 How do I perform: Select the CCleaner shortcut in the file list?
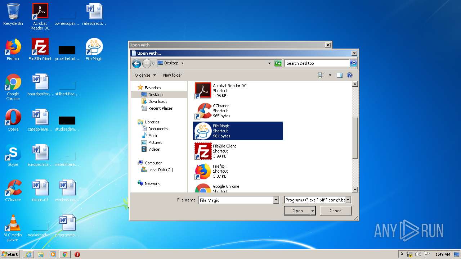(x=238, y=111)
